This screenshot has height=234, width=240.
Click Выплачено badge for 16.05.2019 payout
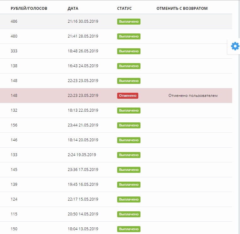129,184
